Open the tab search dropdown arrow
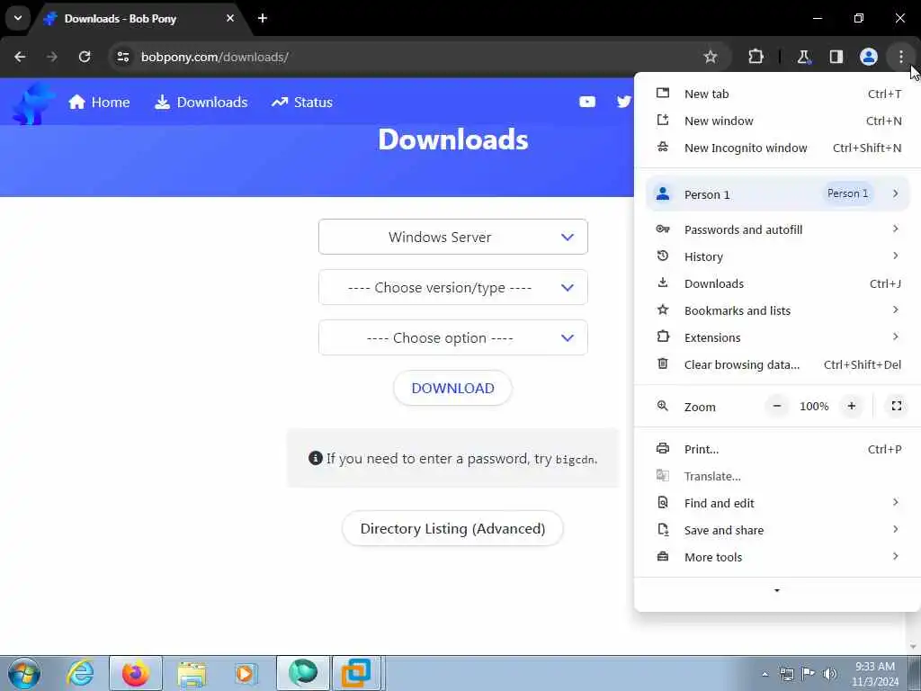 (x=18, y=18)
